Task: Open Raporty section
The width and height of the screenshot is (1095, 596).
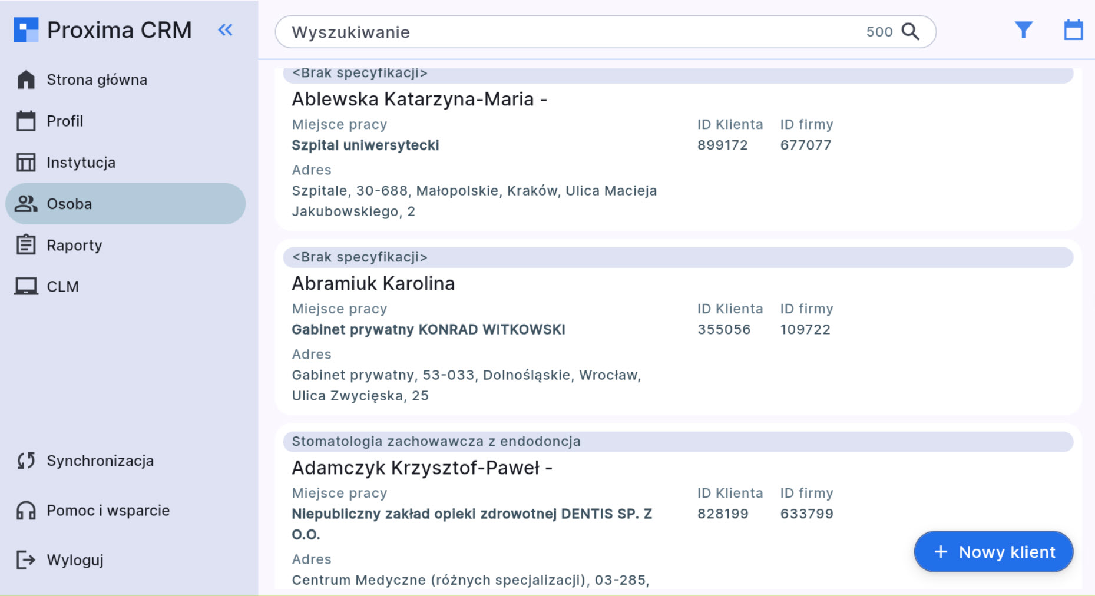Action: [74, 245]
